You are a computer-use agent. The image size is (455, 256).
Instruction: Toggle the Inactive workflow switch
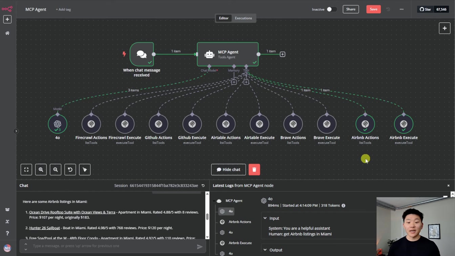[x=332, y=9]
